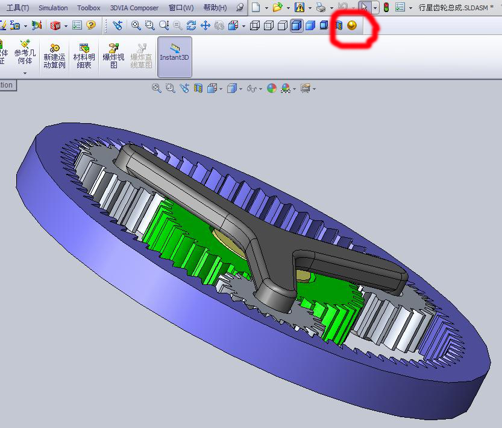Click Apply Scene icon in viewport toolbar

coord(285,89)
